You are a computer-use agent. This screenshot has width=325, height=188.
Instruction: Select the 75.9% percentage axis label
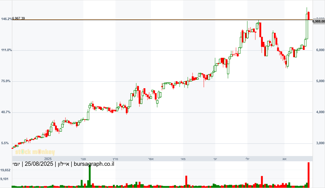6,81
